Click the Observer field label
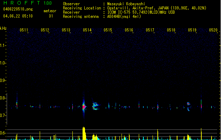The image size is (221, 140). 71,4
